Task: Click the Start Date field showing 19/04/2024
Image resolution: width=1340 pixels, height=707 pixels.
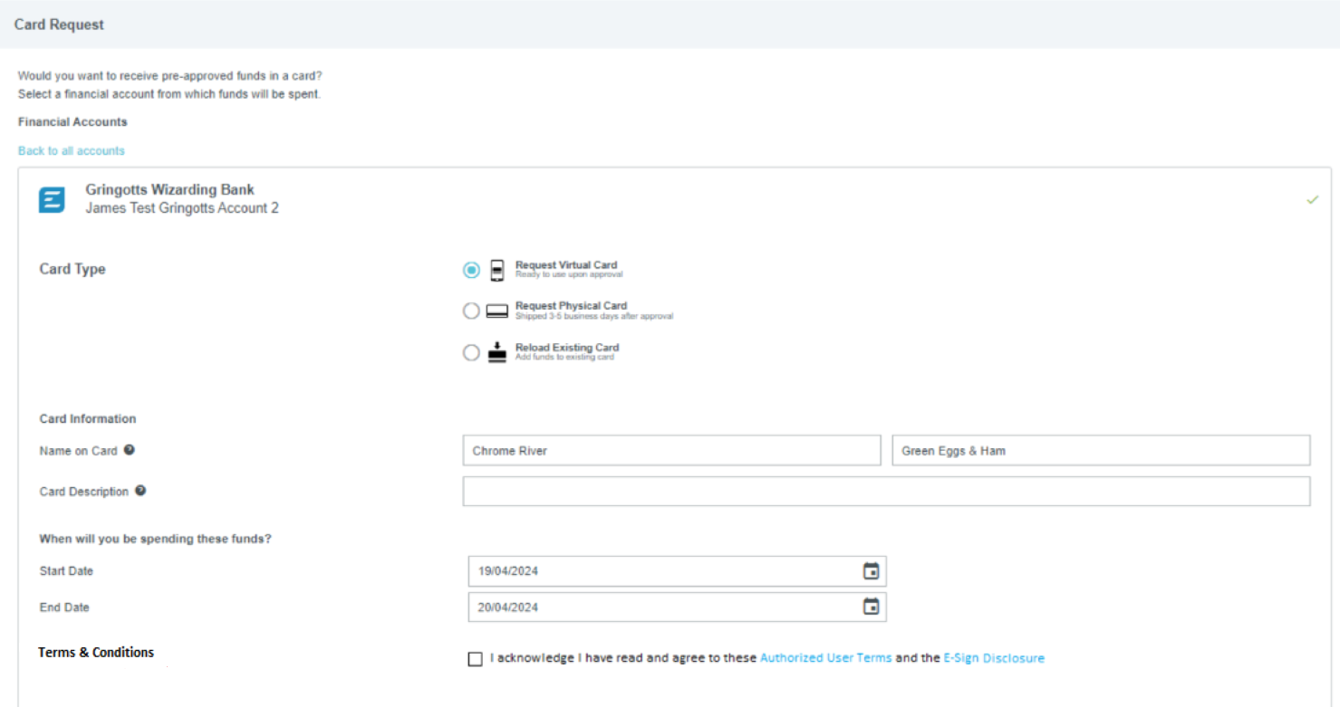Action: click(x=661, y=571)
